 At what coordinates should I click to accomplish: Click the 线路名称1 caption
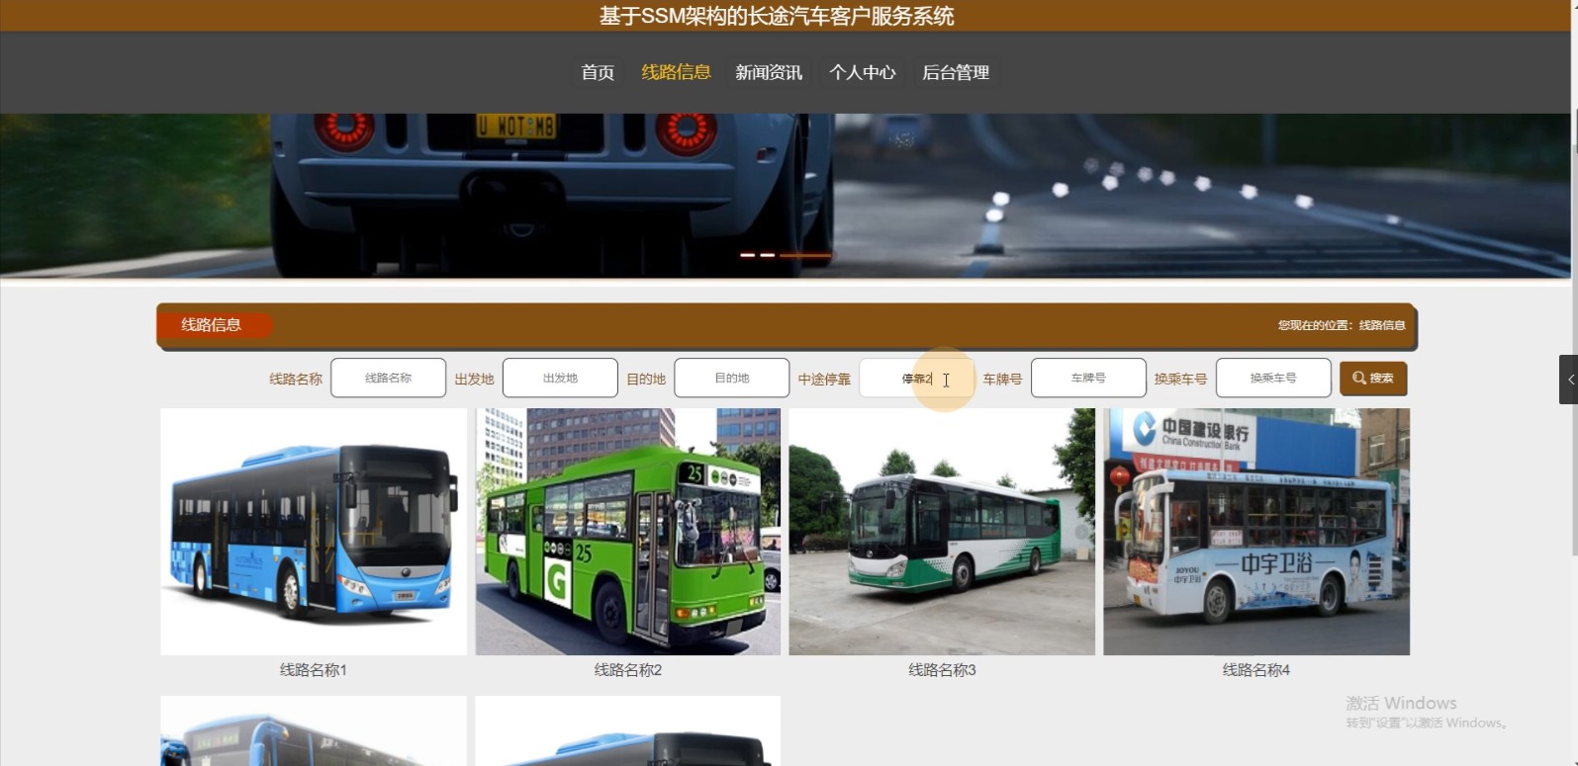coord(314,670)
